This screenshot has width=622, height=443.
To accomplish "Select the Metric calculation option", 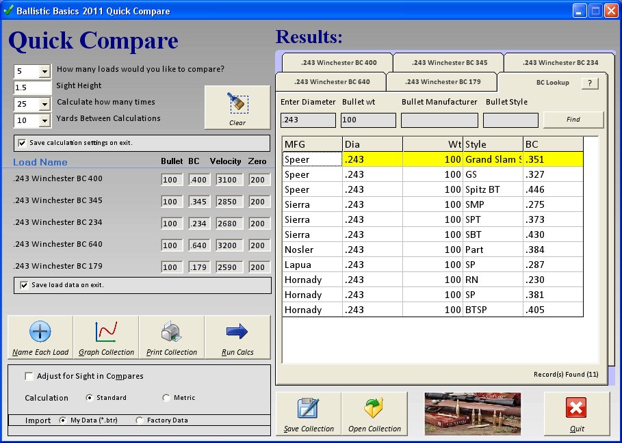I will pyautogui.click(x=166, y=398).
